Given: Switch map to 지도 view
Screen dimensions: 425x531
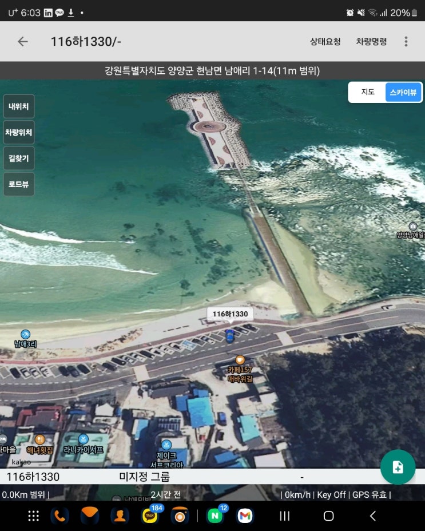Looking at the screenshot, I should pyautogui.click(x=367, y=92).
